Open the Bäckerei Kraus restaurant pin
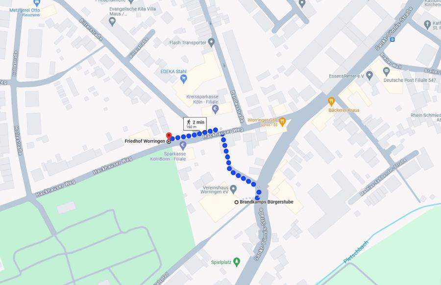 [331, 102]
